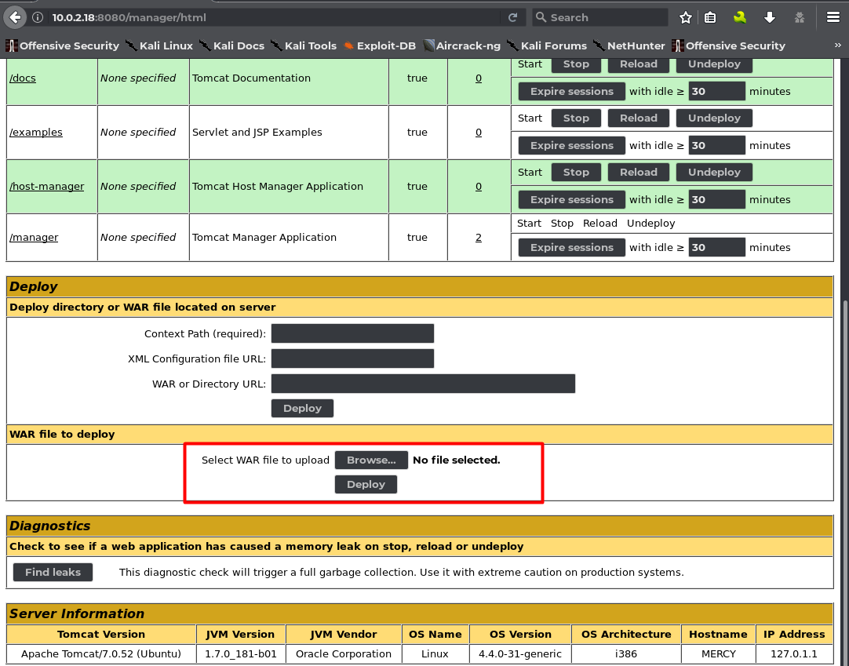Open the /host-manager application link
The height and width of the screenshot is (666, 849).
tap(46, 187)
